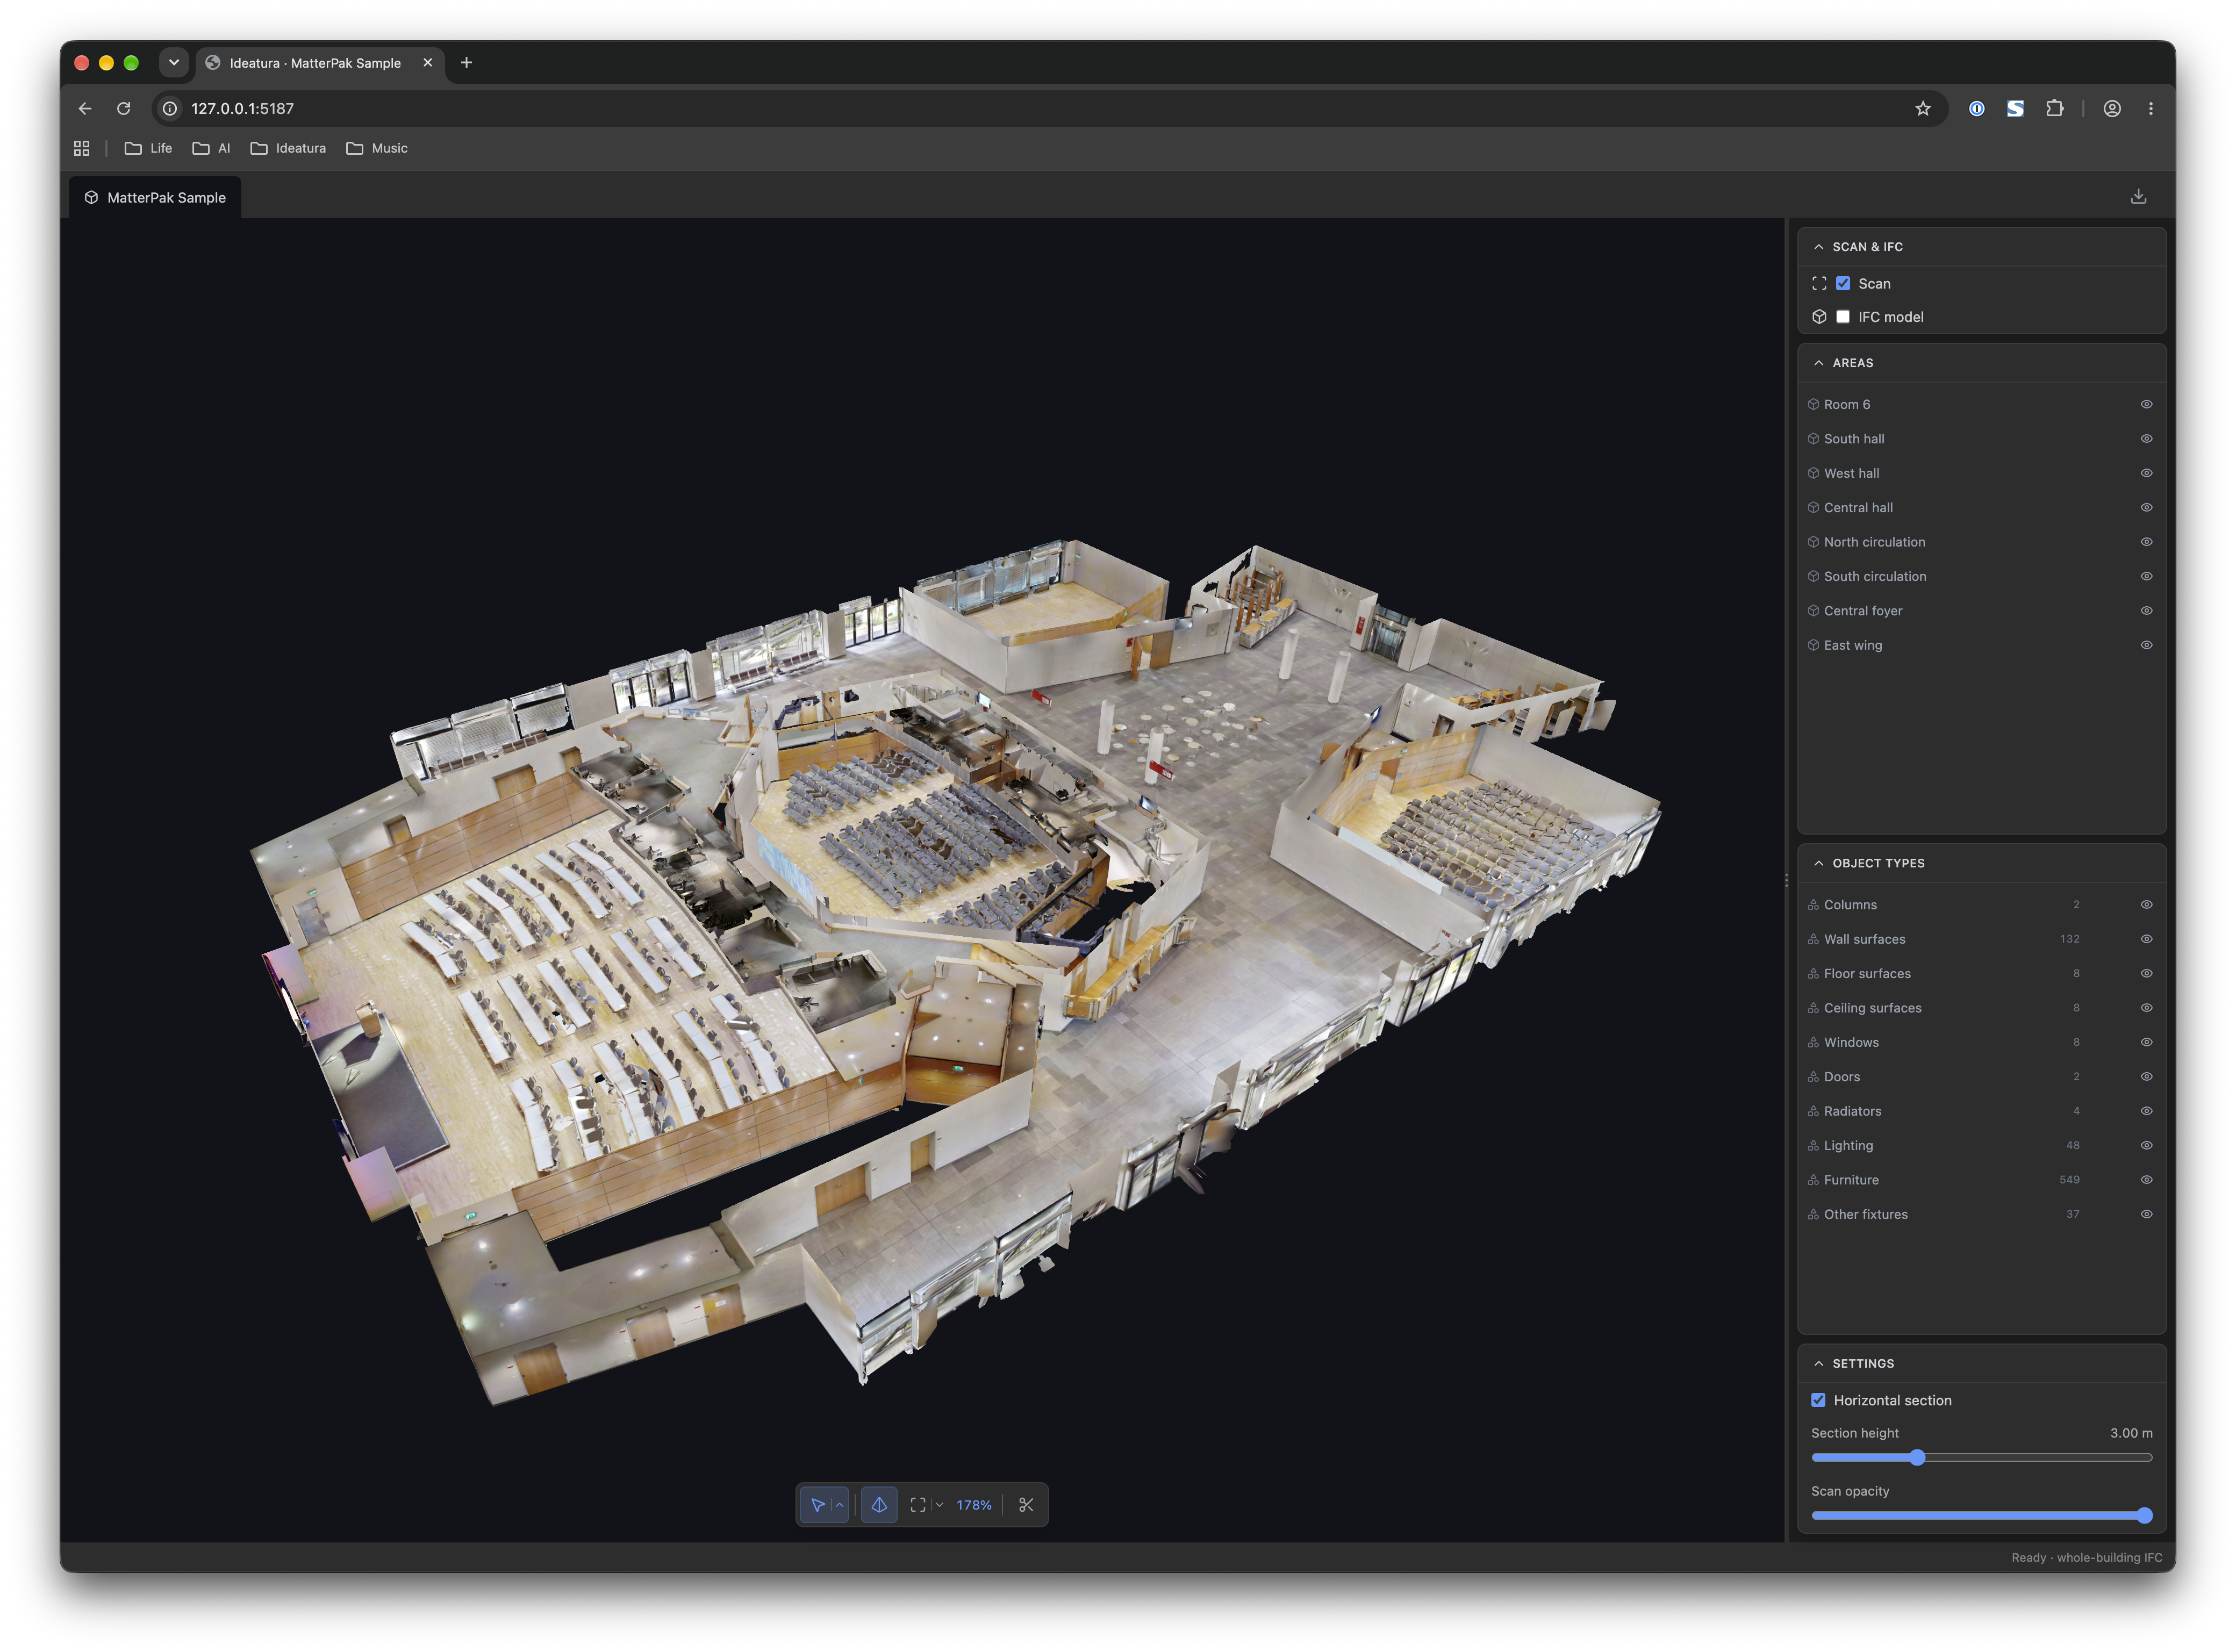The image size is (2236, 1652).
Task: View site information icon in address bar
Action: (170, 109)
